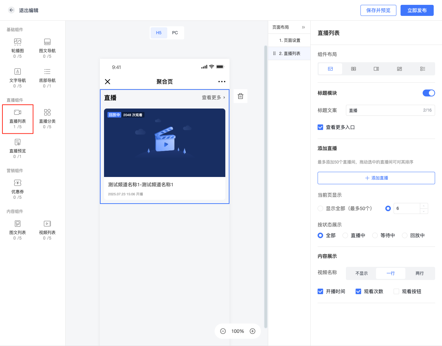
Task: Choose the fifth list layout icon
Action: pyautogui.click(x=423, y=69)
